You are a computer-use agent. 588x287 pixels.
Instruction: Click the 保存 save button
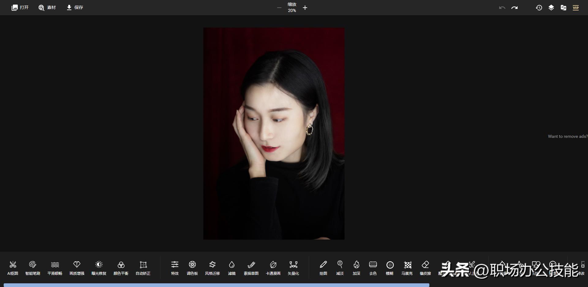[x=74, y=7]
